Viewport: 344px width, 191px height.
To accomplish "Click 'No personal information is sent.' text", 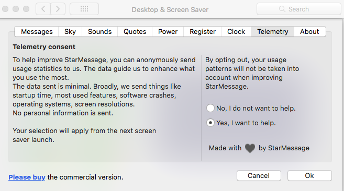I will point(63,113).
